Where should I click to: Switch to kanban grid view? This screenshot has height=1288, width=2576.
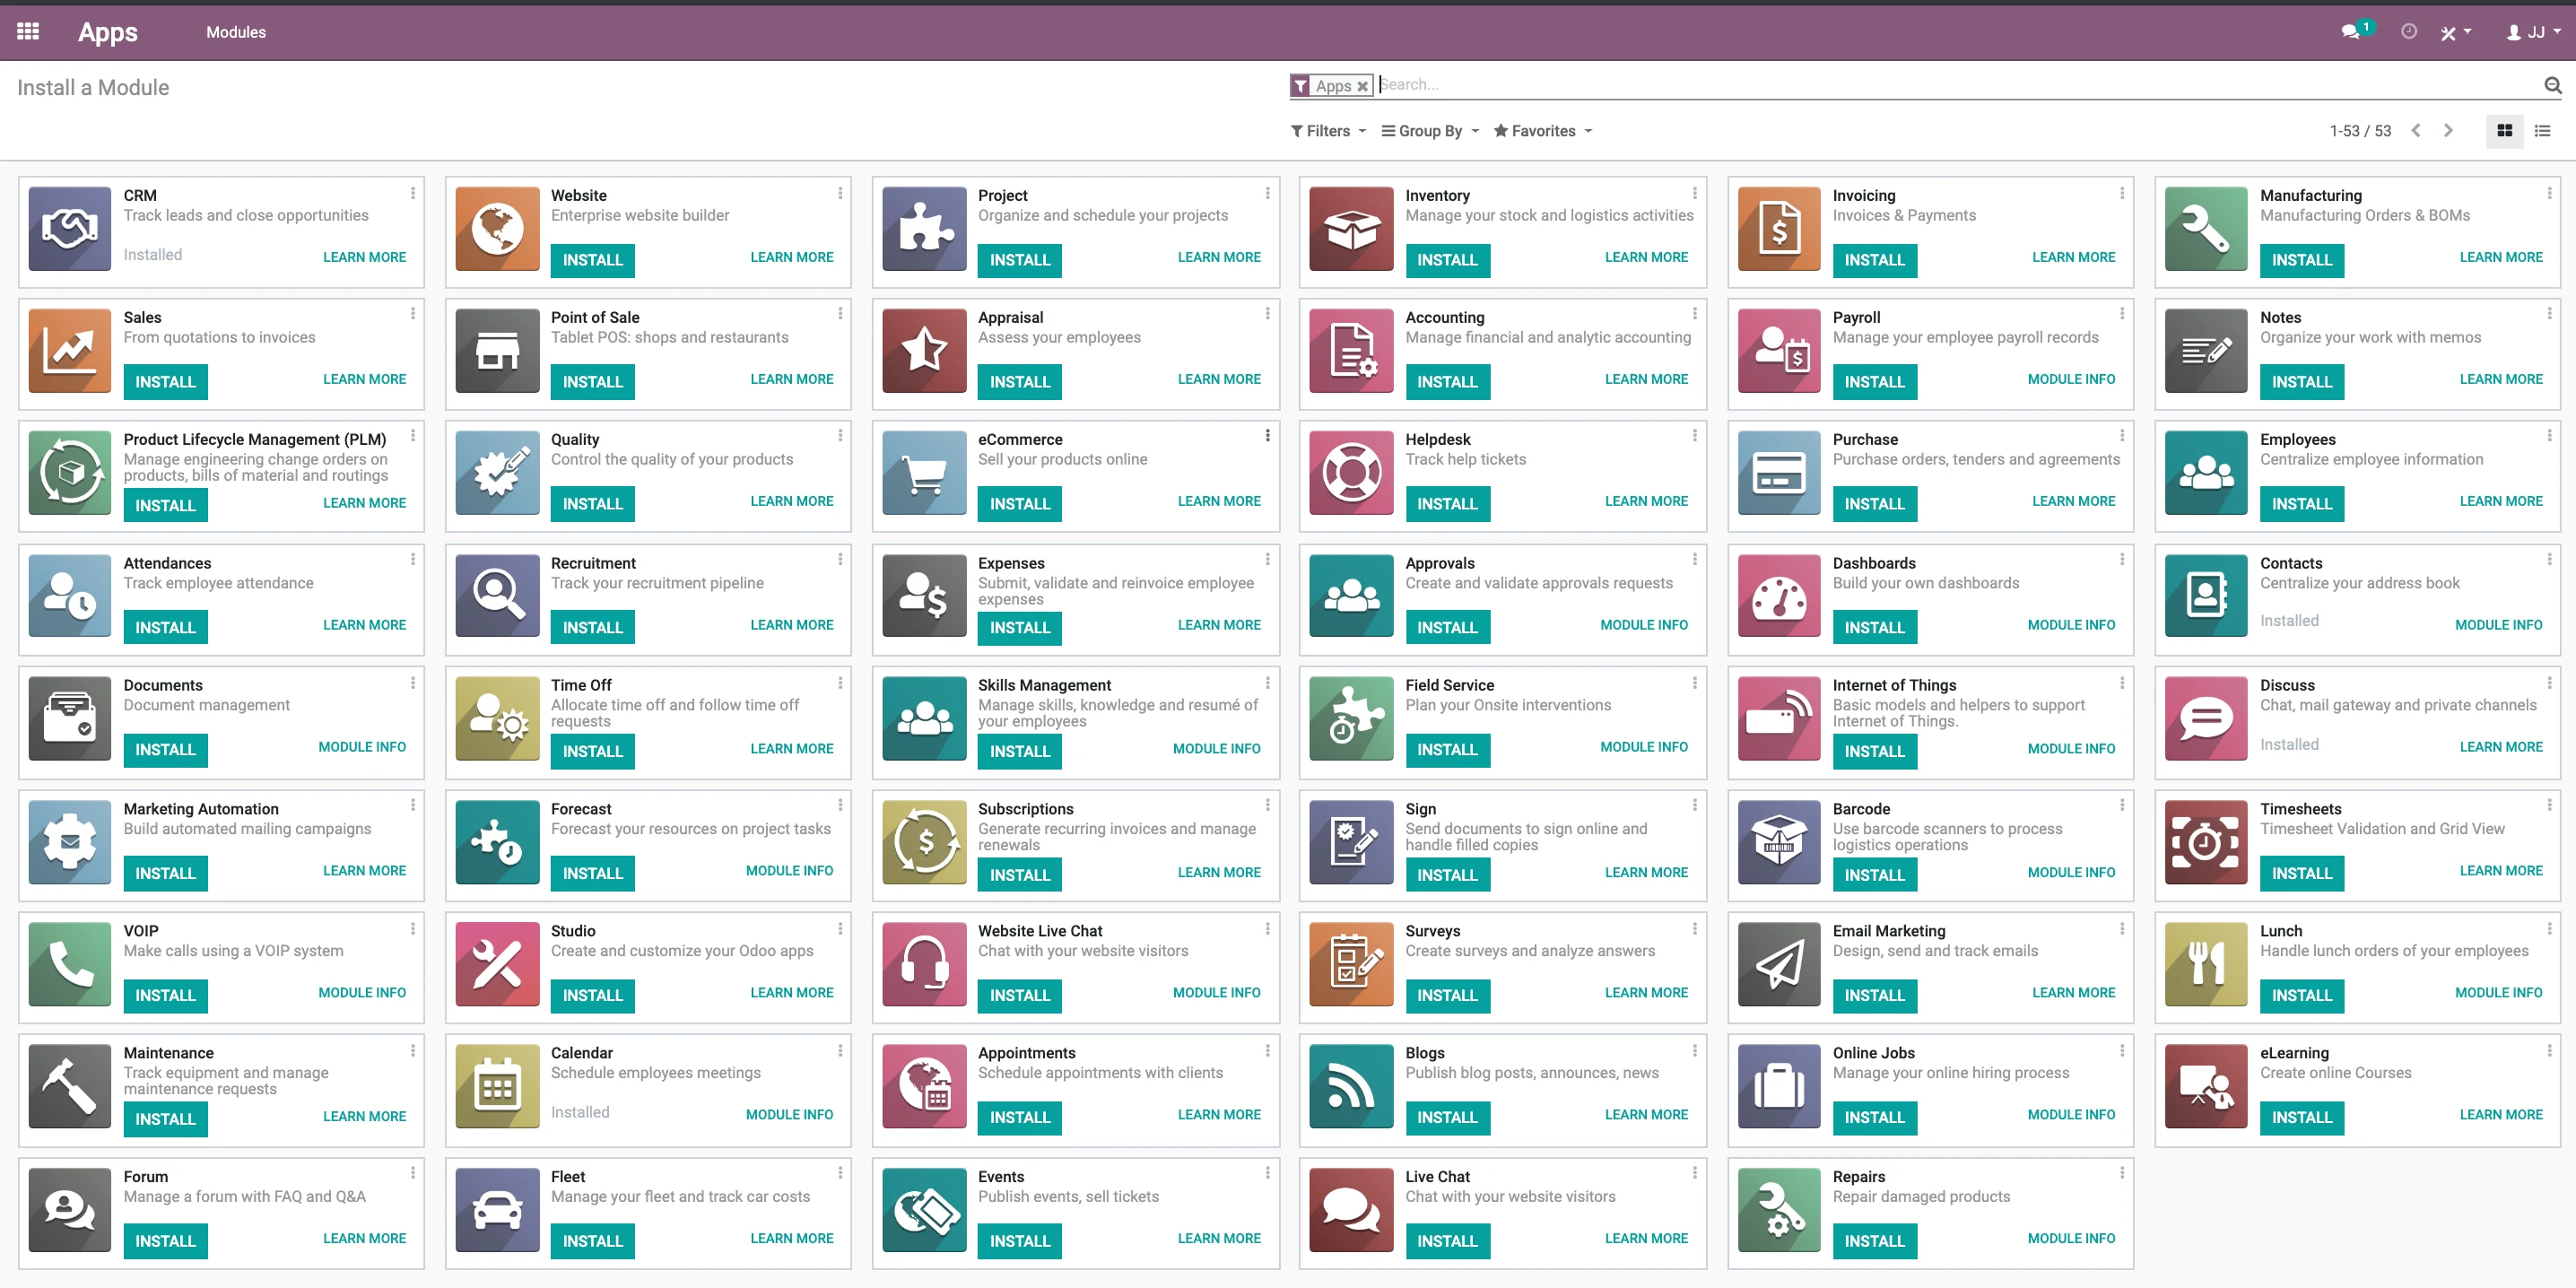point(2504,131)
